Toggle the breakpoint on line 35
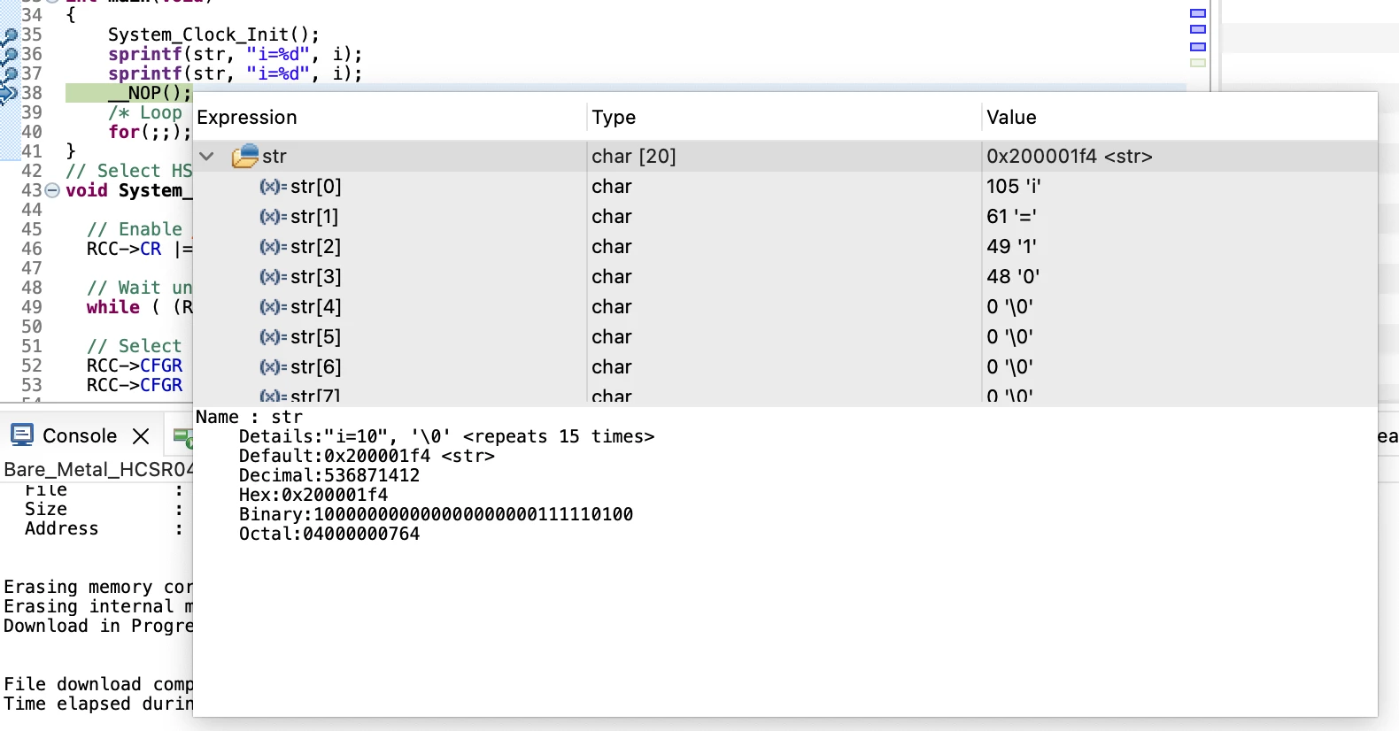Viewport: 1399px width, 731px height. (10, 36)
